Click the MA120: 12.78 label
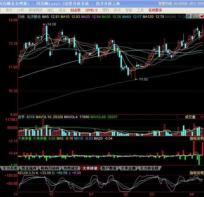Screen dimensions: 204x197 pos(153,17)
